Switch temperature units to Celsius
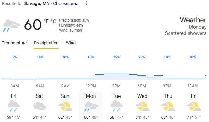 pos(54,21)
